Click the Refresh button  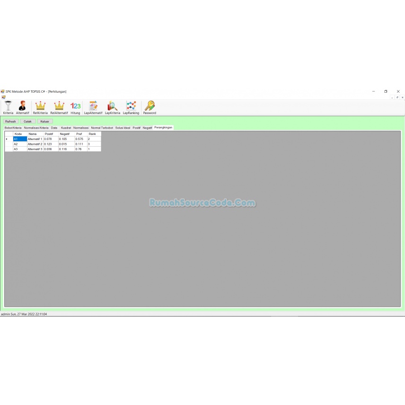pyautogui.click(x=10, y=122)
